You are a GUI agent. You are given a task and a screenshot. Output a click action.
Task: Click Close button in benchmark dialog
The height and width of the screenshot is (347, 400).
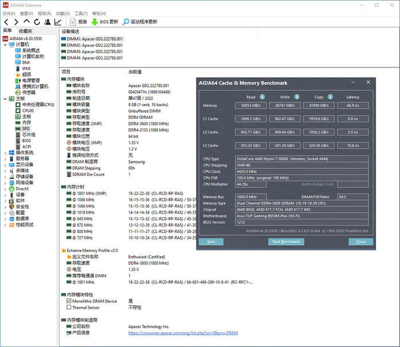click(361, 242)
